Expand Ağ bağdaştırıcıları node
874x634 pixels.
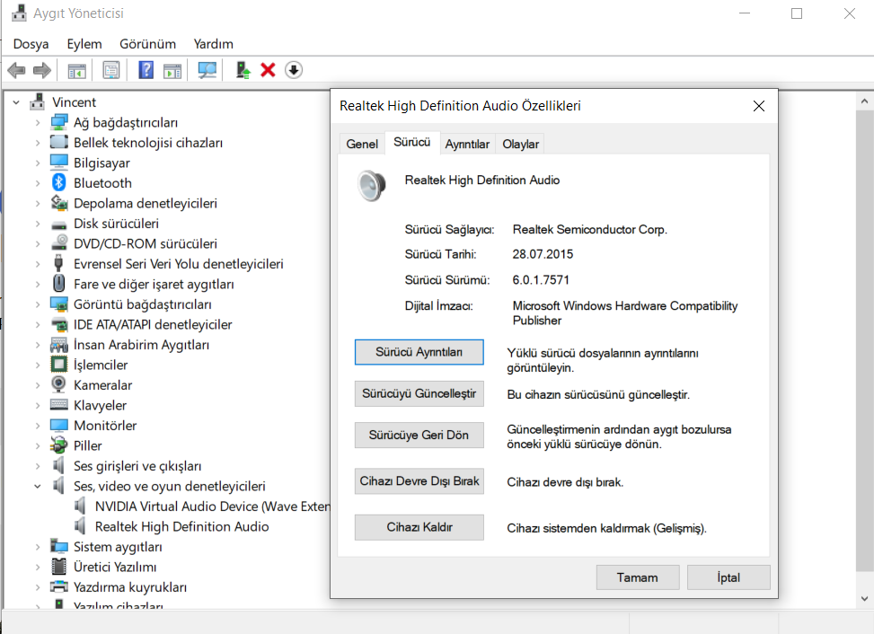[38, 122]
